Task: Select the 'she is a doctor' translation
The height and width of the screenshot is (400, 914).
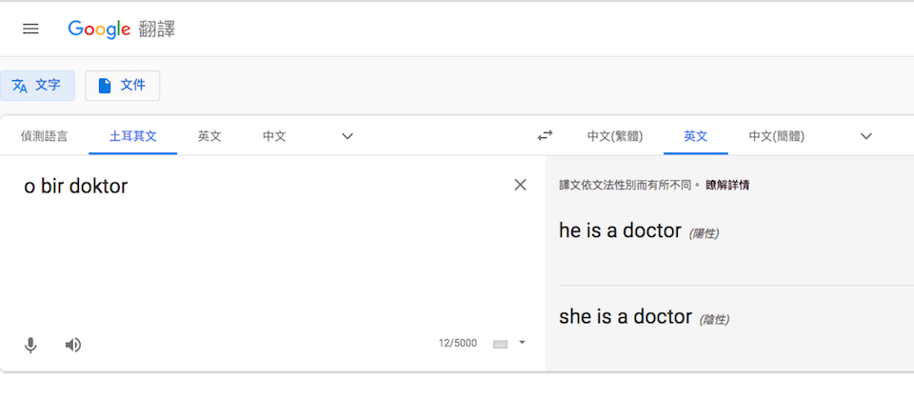Action: coord(626,316)
